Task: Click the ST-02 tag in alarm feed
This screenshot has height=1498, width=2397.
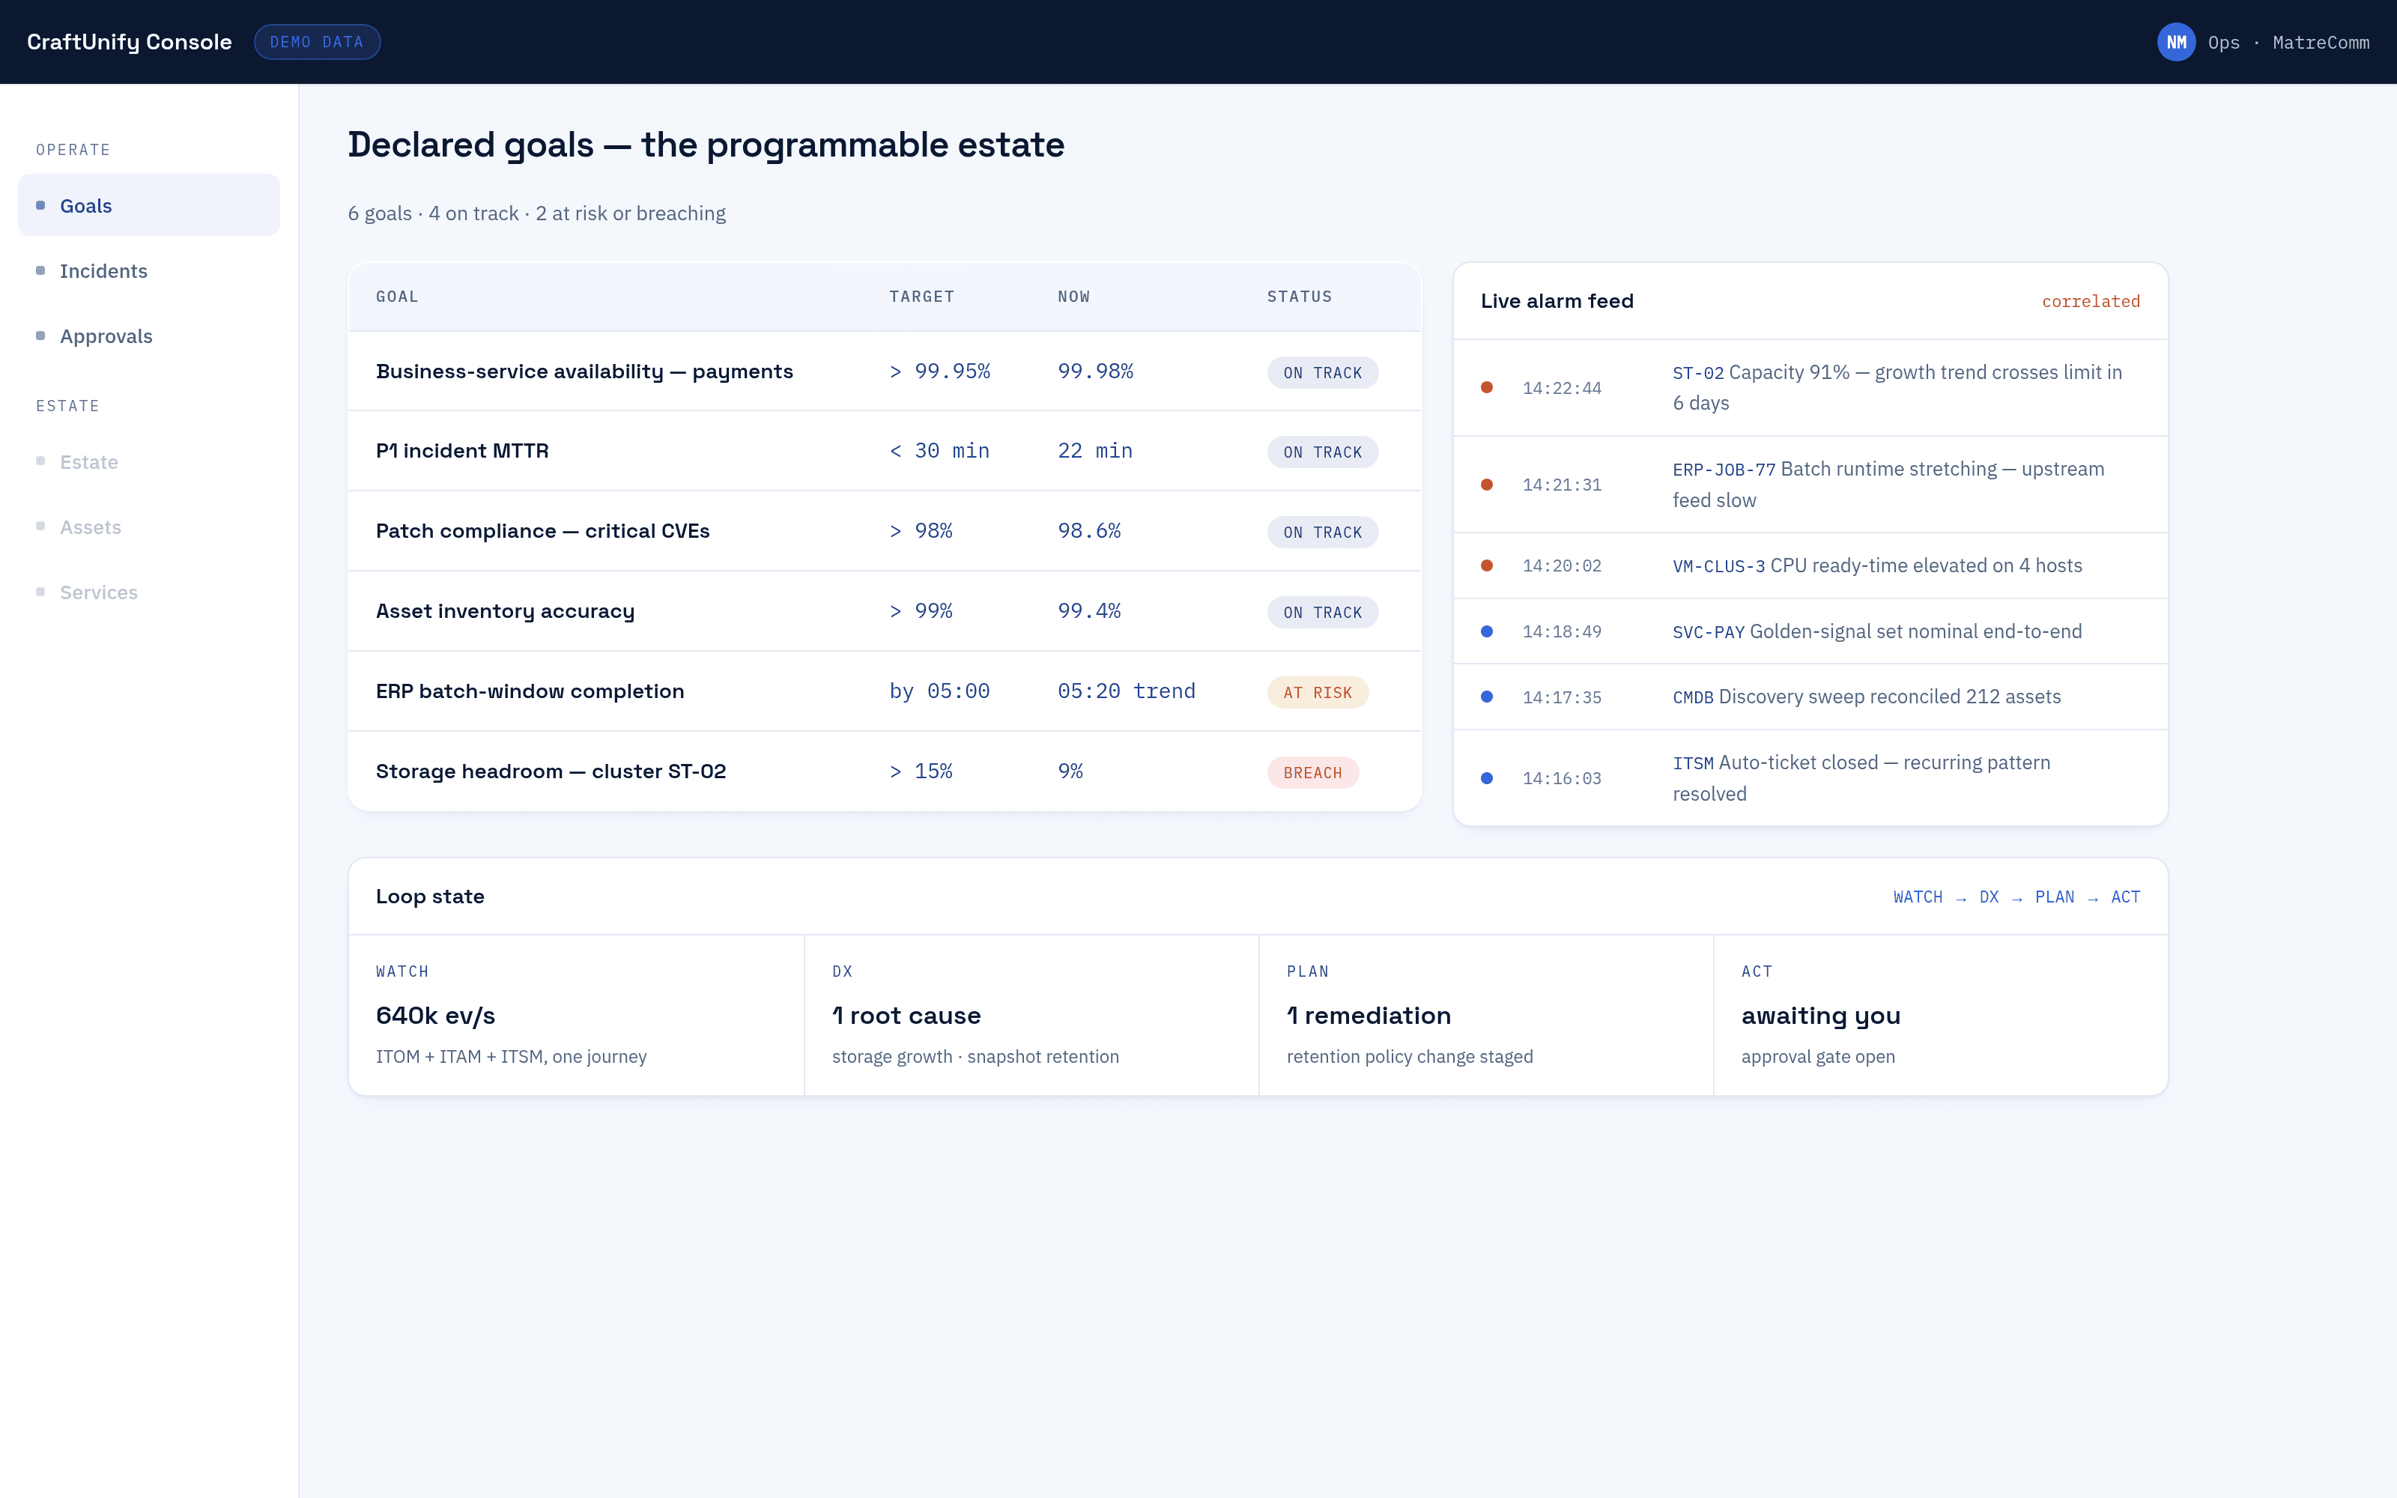Action: [1697, 374]
